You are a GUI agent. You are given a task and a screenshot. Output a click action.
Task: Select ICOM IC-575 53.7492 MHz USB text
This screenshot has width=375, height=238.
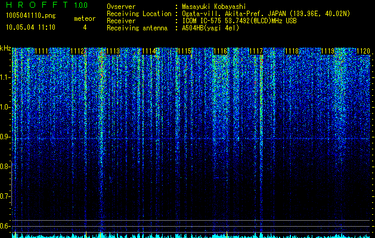[239, 21]
